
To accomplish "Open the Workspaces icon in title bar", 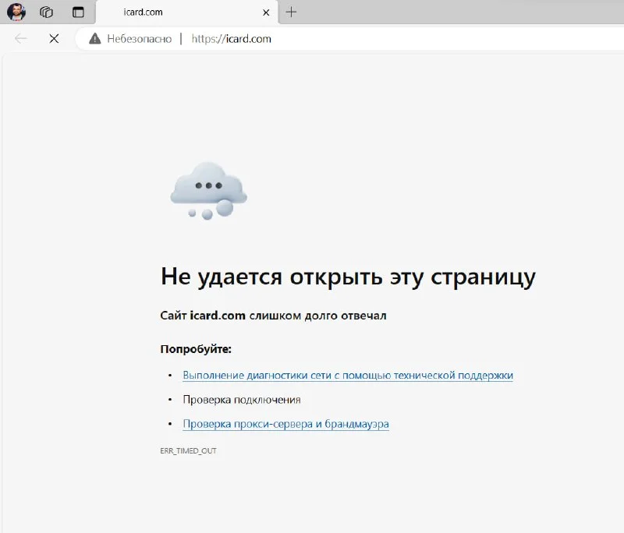I will click(47, 12).
